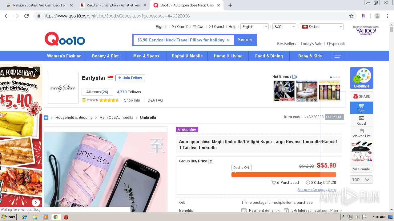This screenshot has height=221, width=394.
Task: Click the Search button
Action: click(x=245, y=40)
